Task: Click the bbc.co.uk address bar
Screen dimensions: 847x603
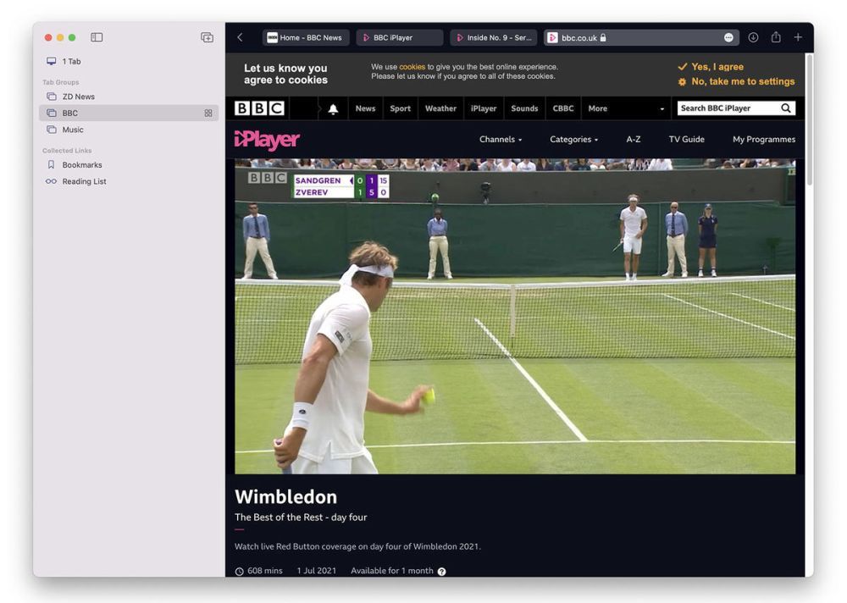Action: 642,37
